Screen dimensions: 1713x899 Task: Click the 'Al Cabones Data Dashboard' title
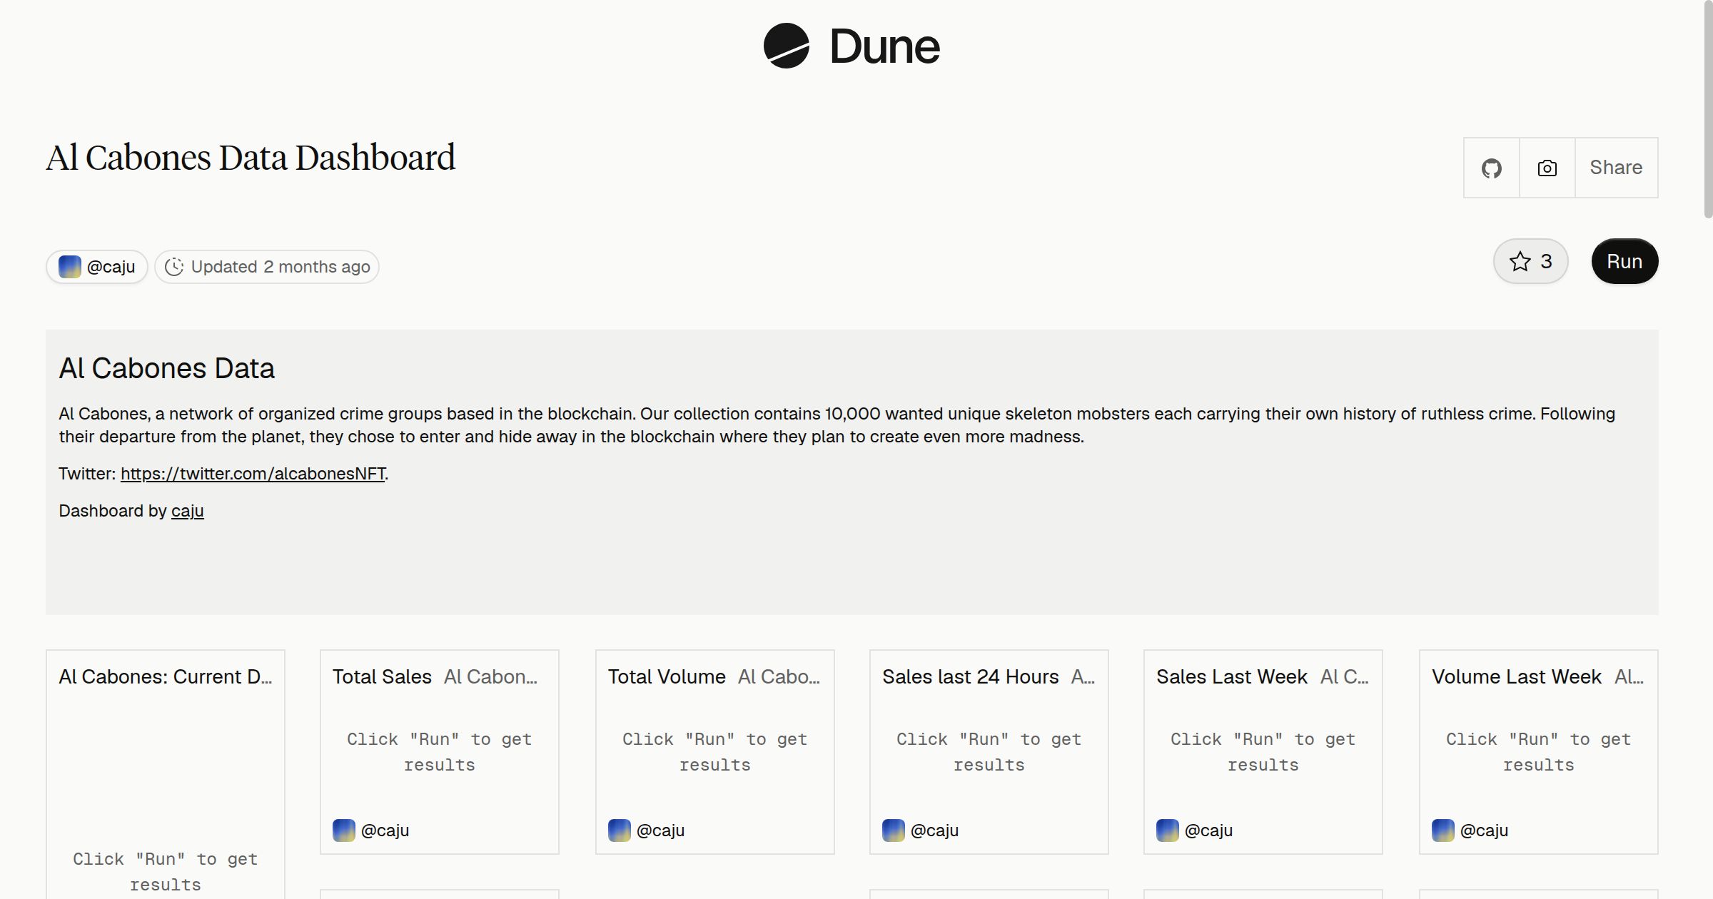(251, 158)
